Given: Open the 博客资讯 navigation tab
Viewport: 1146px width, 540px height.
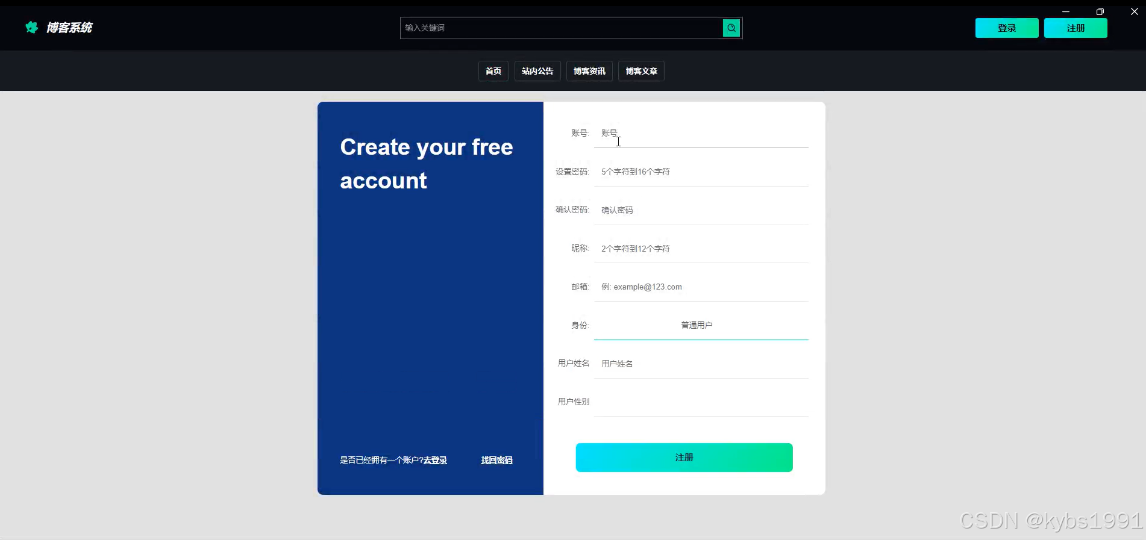Looking at the screenshot, I should pyautogui.click(x=589, y=71).
